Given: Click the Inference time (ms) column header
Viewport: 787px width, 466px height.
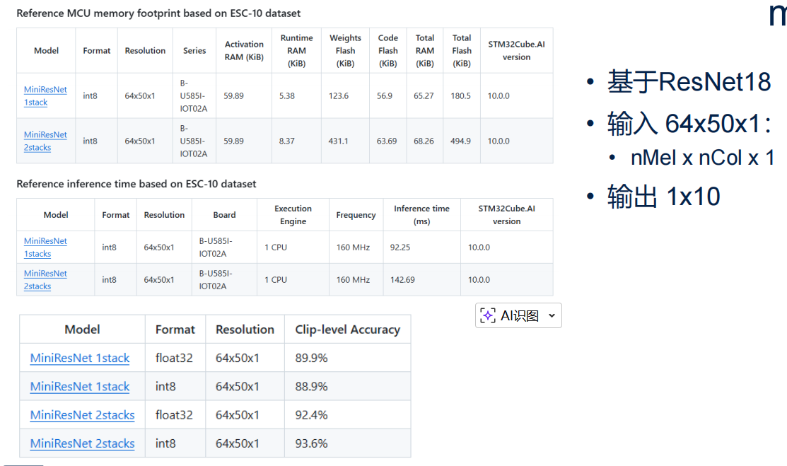Looking at the screenshot, I should (421, 214).
